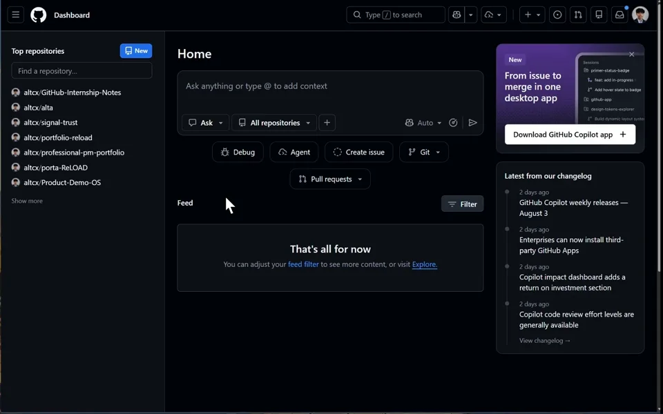Click the Explore link

425,264
